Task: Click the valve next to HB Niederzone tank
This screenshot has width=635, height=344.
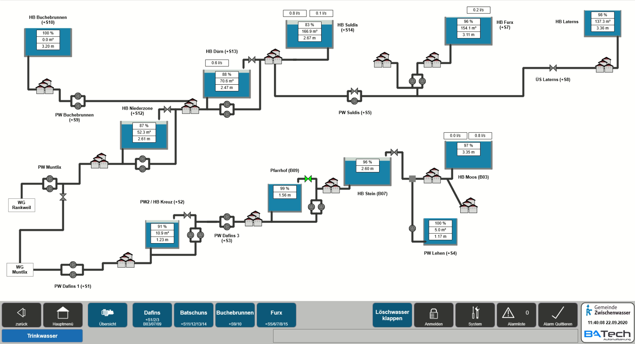Action: point(167,109)
